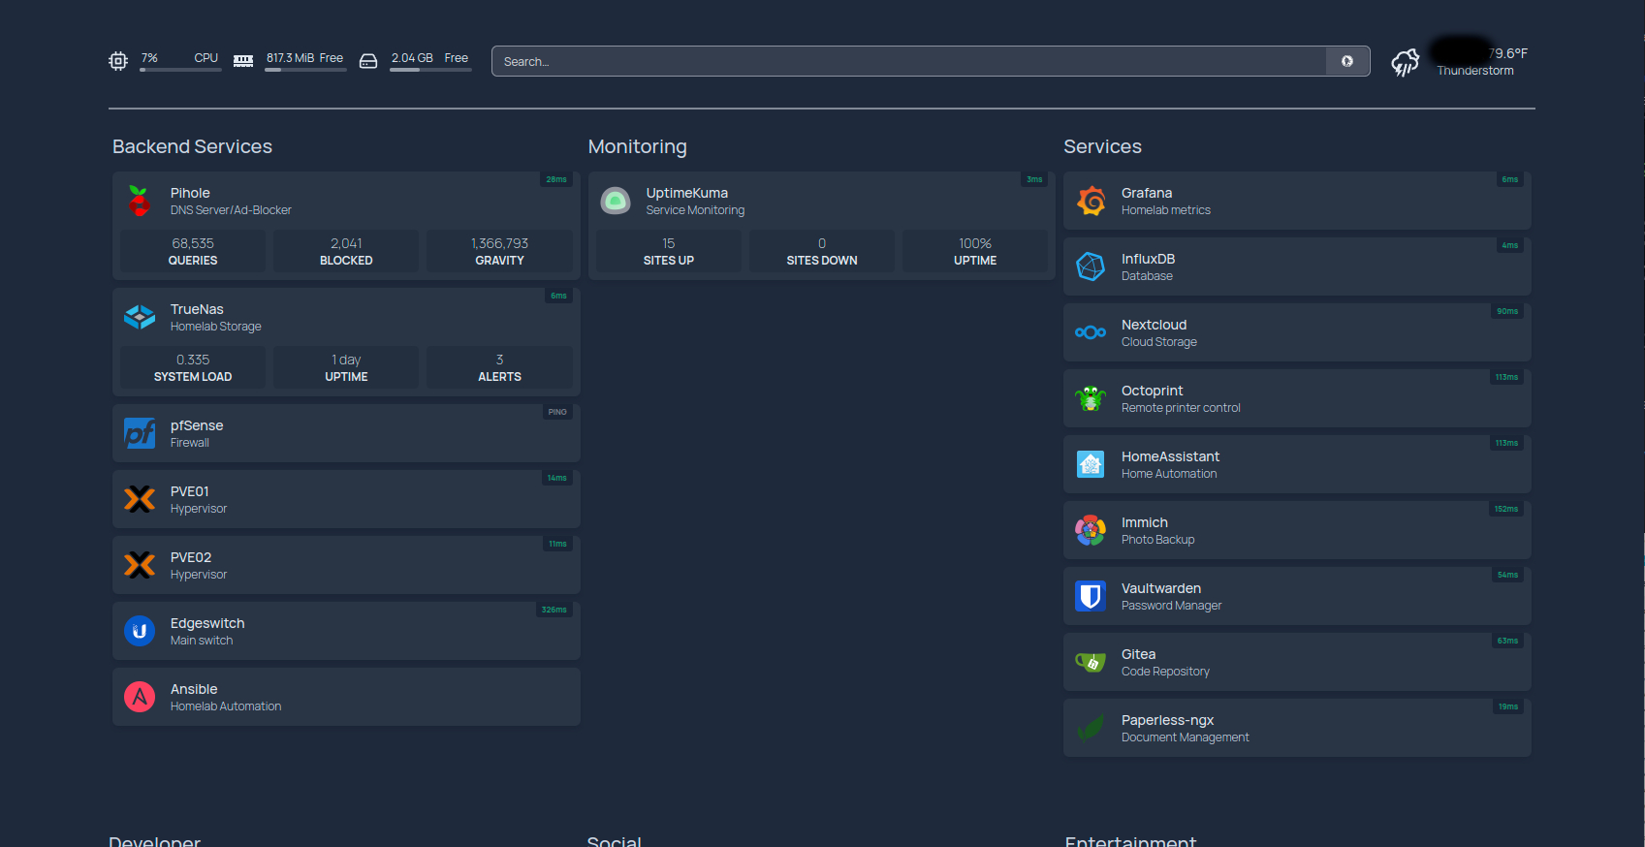Focus the Search input field
Viewport: 1645px width, 847px height.
pos(908,61)
